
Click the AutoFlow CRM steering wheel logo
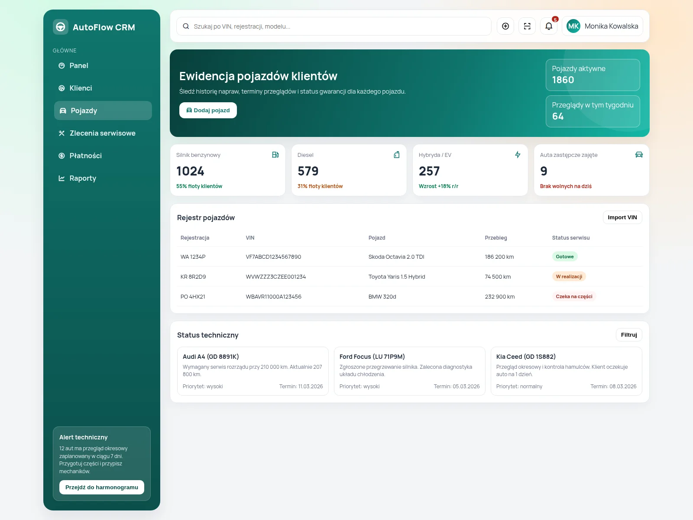pos(61,27)
